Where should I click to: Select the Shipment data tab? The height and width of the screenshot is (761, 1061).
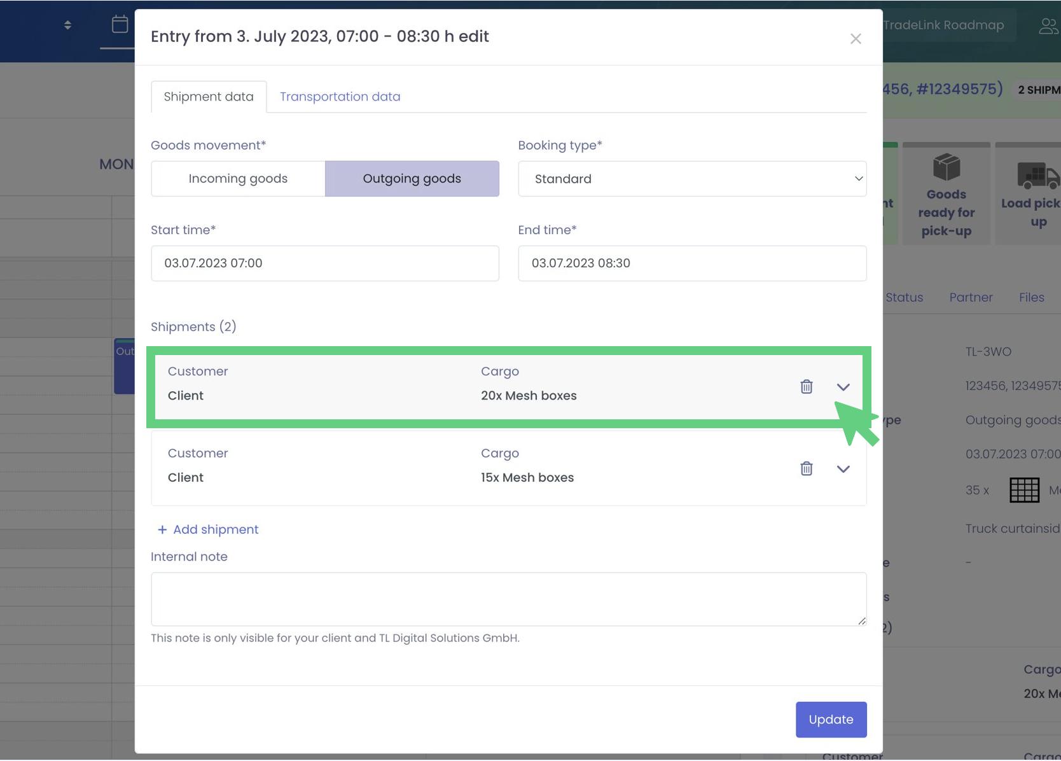coord(209,97)
